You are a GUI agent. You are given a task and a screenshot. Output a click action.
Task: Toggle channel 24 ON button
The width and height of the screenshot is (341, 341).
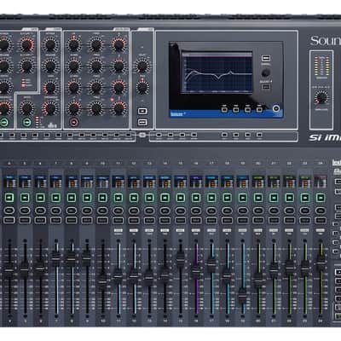click(321, 198)
